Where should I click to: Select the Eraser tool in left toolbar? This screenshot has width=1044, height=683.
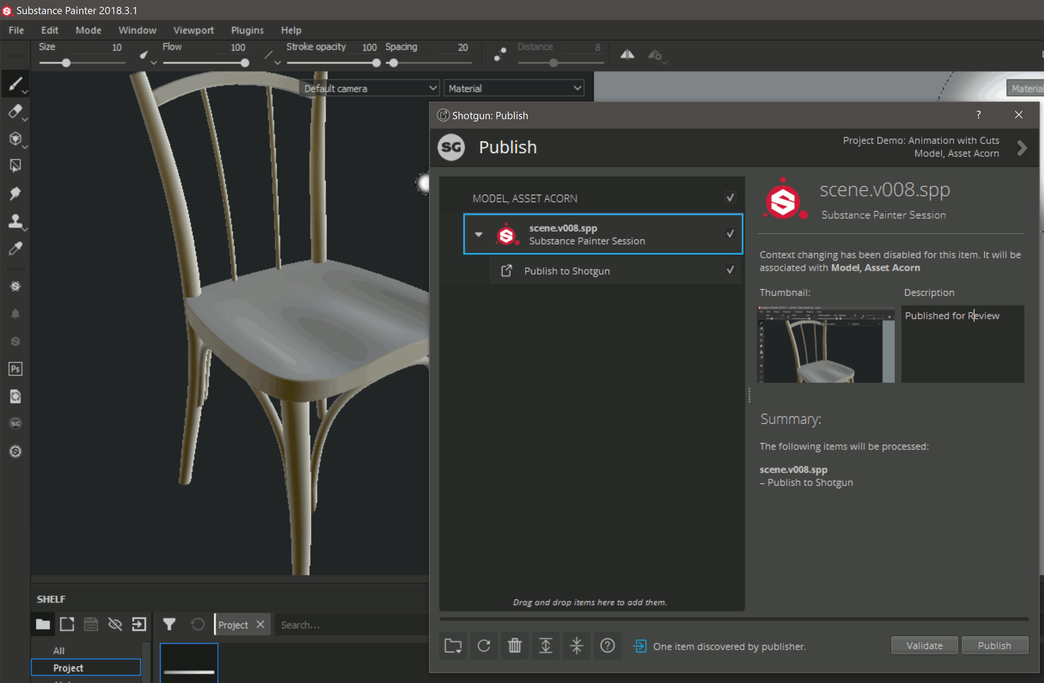tap(15, 111)
